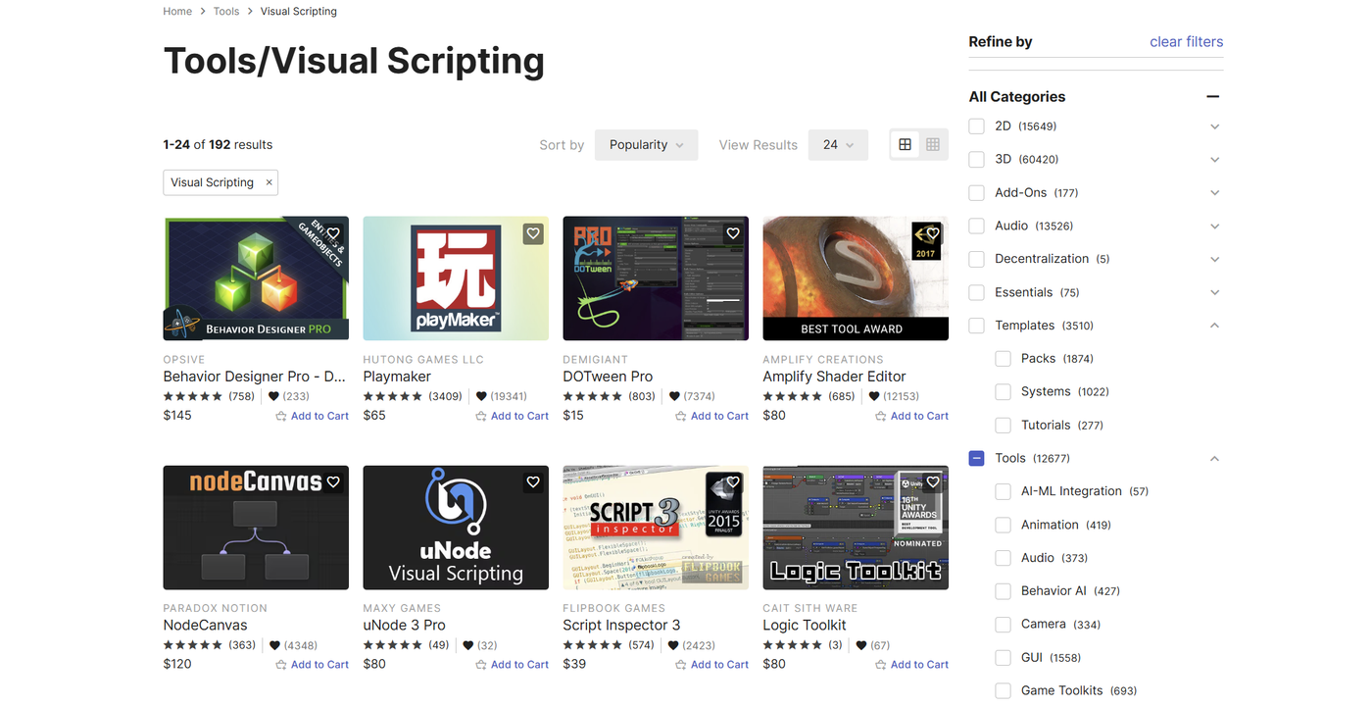Viewport: 1372px width, 707px height.
Task: Go to Tools breadcrumb
Action: click(226, 12)
